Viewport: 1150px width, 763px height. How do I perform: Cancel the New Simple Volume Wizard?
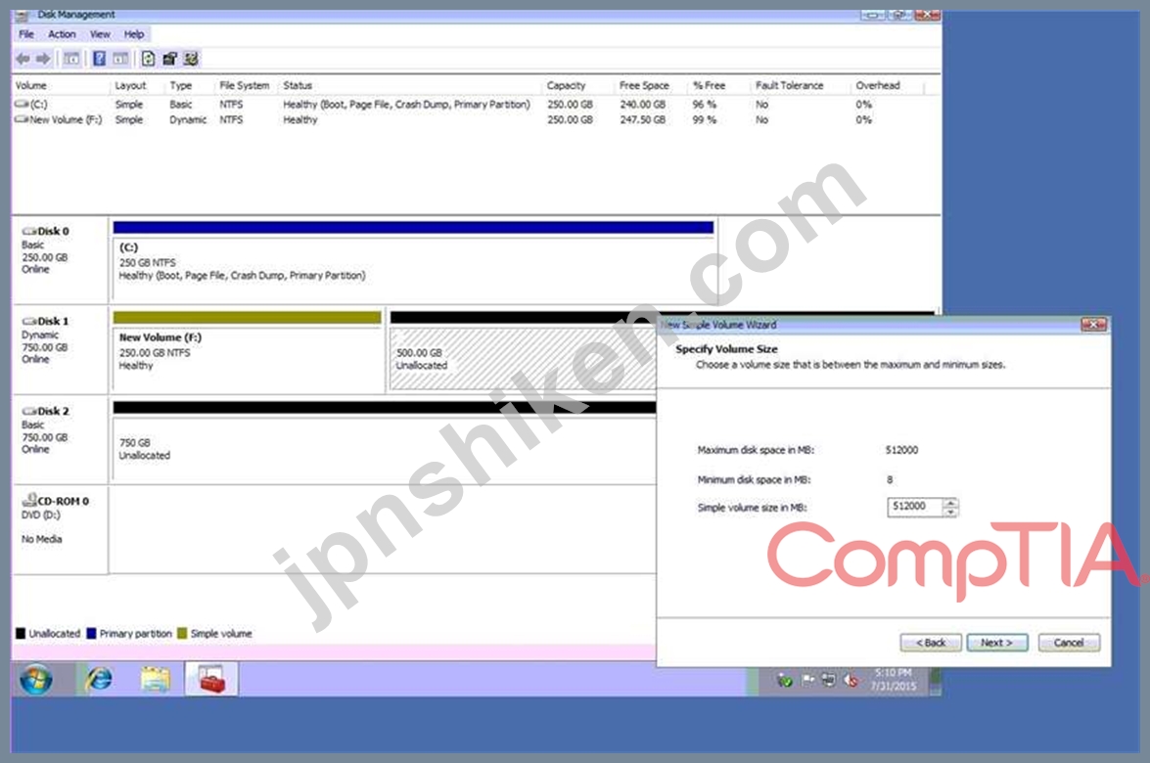click(1069, 643)
